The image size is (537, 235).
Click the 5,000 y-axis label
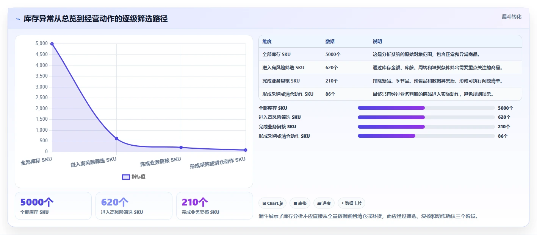tap(42, 44)
